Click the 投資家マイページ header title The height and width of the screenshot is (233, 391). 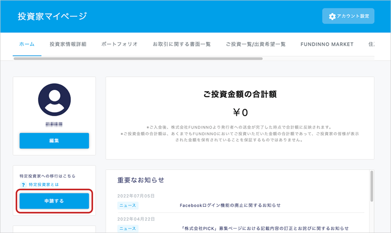pos(52,16)
